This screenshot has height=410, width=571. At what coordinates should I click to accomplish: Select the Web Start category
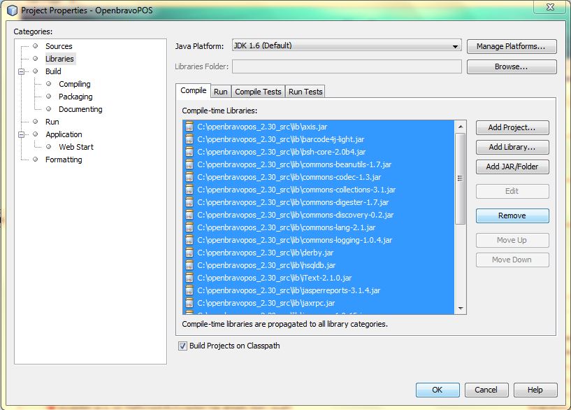[76, 147]
